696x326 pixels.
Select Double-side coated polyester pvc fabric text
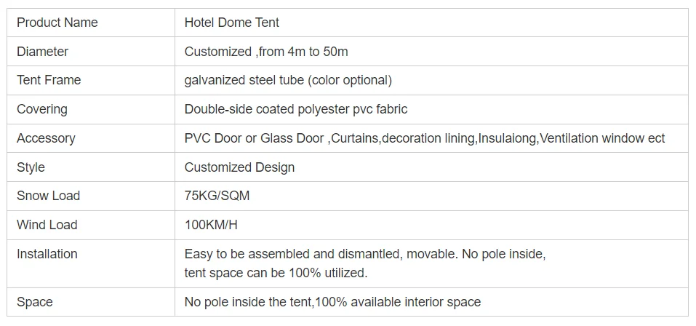(x=296, y=109)
